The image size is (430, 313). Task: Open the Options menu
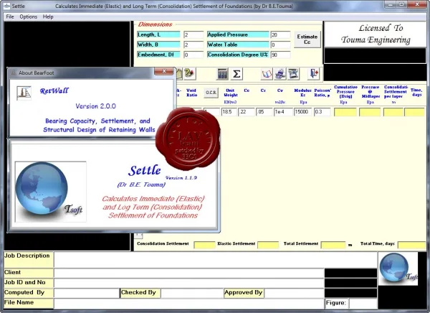28,17
